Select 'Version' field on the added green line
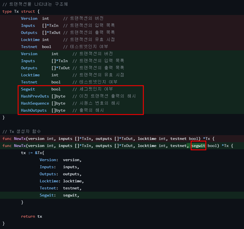This screenshot has width=244, height=229. pyautogui.click(x=29, y=54)
